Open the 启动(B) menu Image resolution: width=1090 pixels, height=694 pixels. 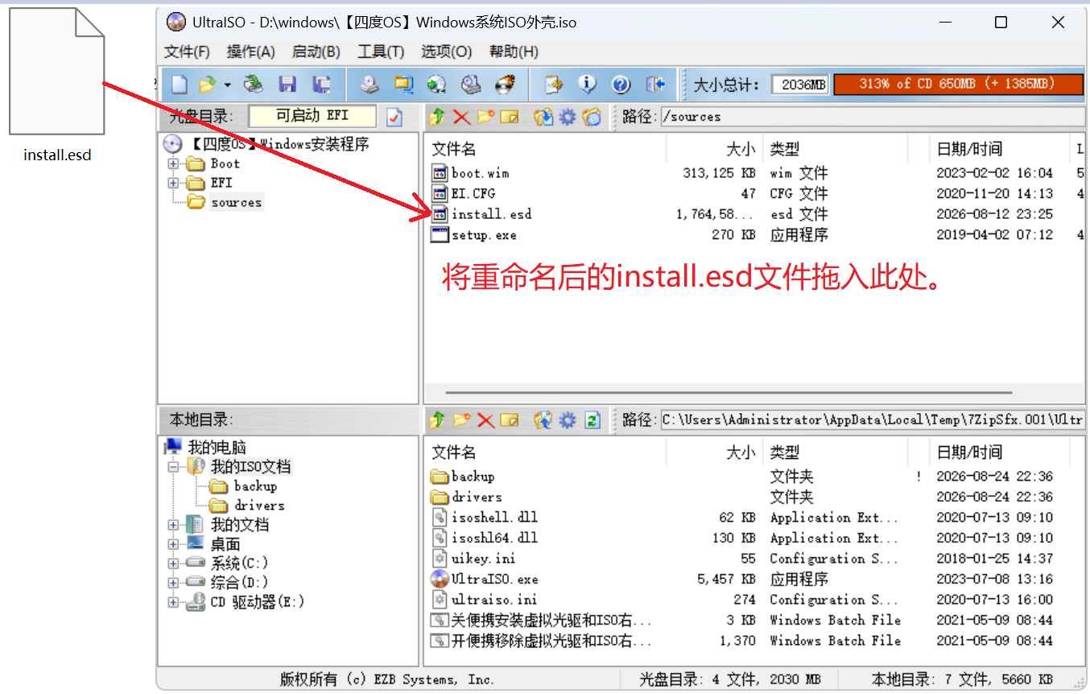(x=316, y=52)
